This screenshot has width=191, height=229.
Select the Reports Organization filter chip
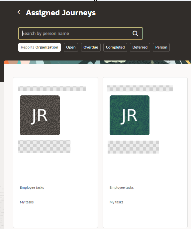click(x=40, y=47)
